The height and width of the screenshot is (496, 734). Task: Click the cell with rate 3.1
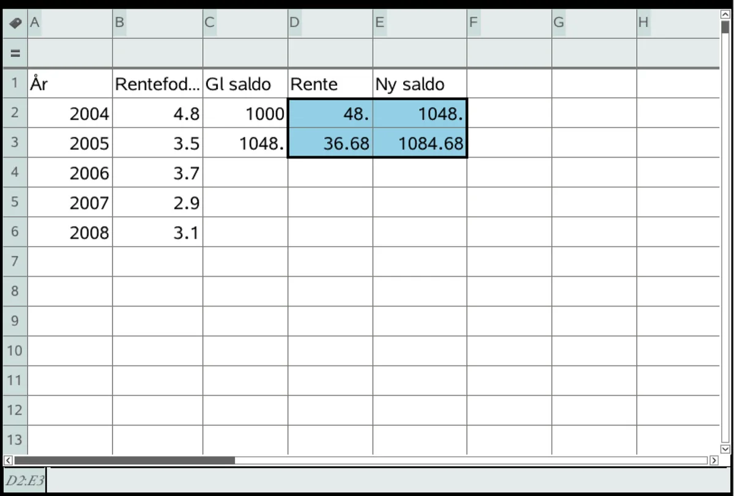pos(158,233)
